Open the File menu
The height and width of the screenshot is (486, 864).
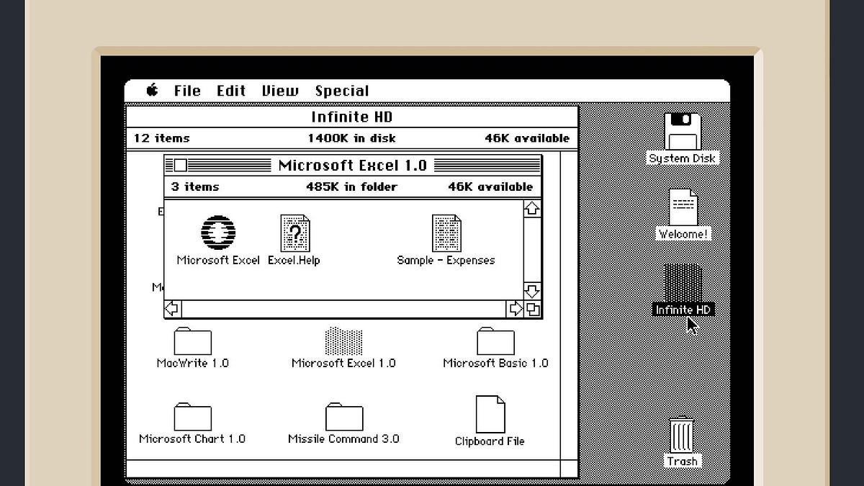(x=186, y=91)
